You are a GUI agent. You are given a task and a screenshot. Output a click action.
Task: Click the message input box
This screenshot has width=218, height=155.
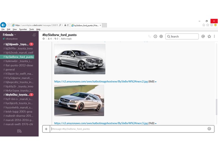tap(129, 129)
